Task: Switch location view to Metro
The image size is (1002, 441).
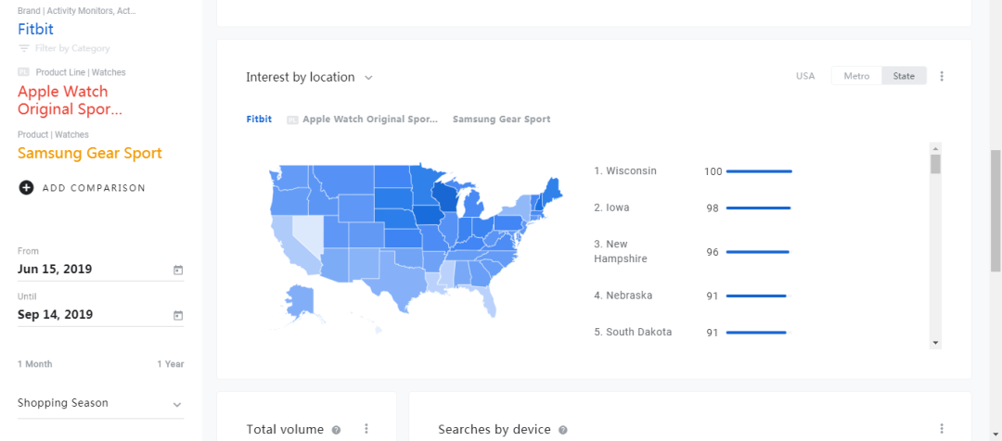Action: (x=856, y=77)
